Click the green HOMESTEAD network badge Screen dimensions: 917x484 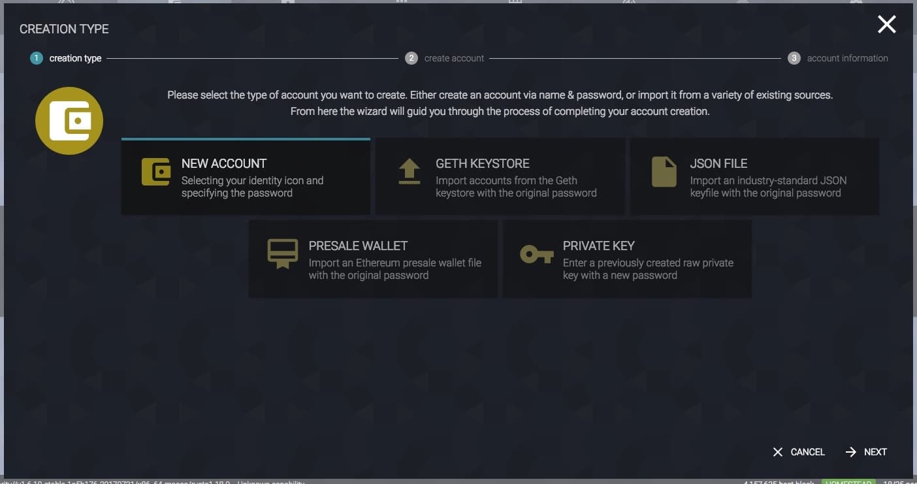point(847,482)
